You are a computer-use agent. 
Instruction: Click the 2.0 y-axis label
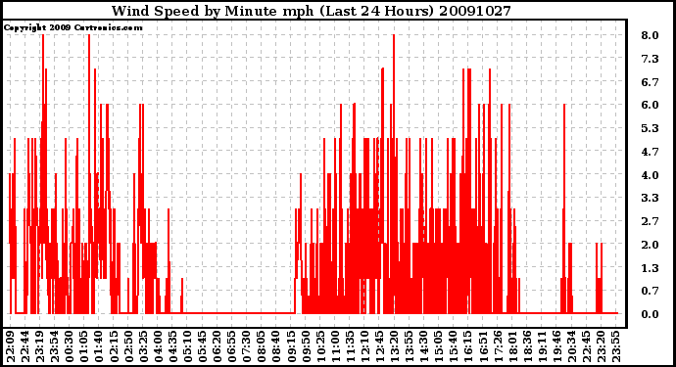(x=650, y=245)
